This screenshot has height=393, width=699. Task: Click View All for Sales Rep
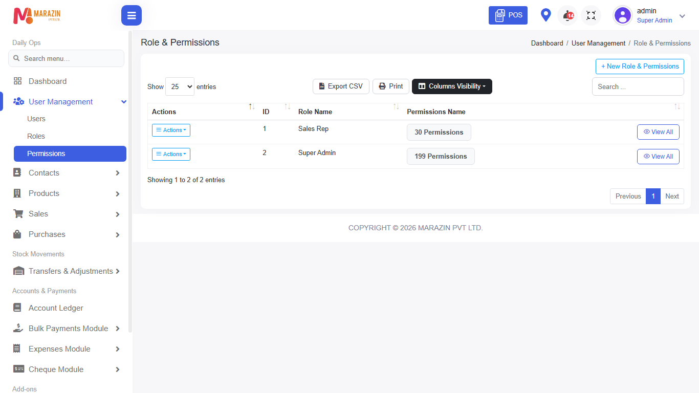pyautogui.click(x=658, y=132)
